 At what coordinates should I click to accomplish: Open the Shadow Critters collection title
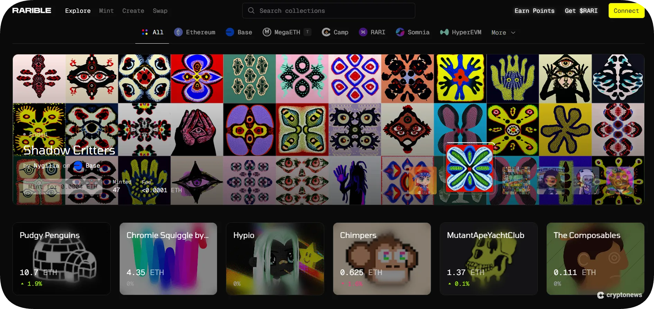[69, 150]
